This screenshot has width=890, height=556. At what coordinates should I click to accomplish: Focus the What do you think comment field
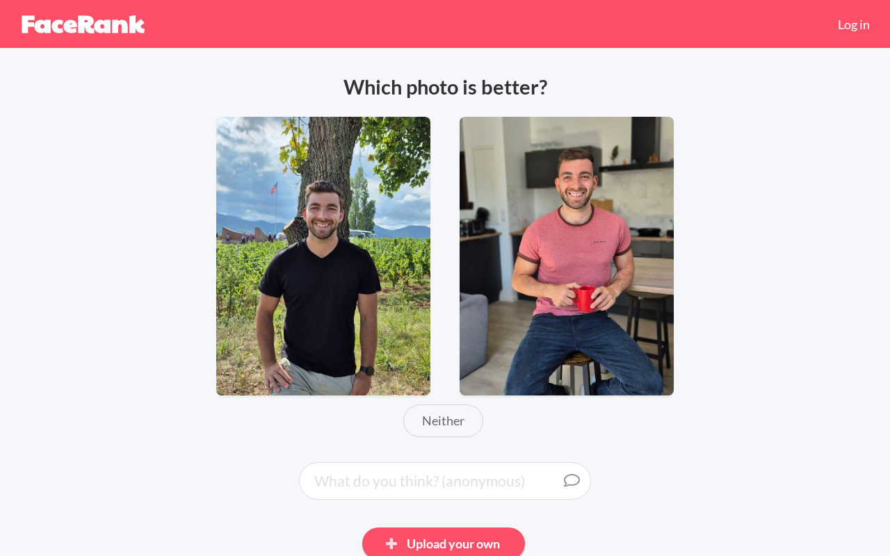[x=445, y=481]
